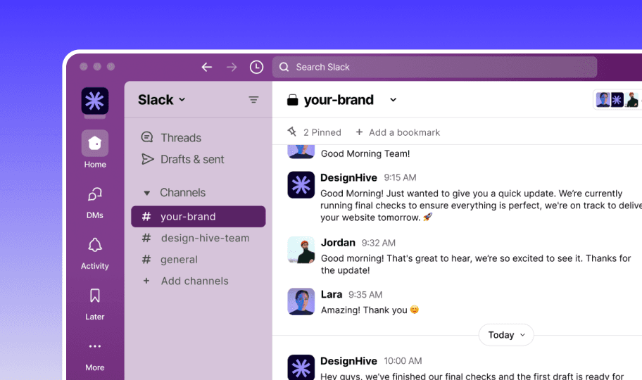Screen dimensions: 642x380
Task: Open DMs in the sidebar
Action: coord(95,203)
